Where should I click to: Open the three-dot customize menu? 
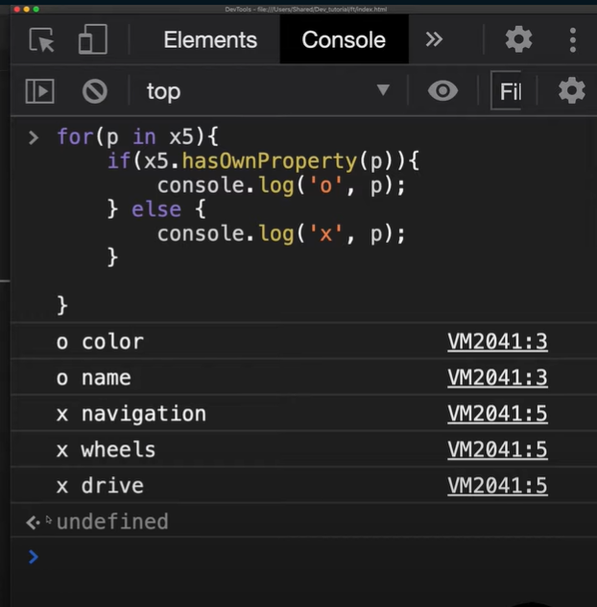[x=573, y=39]
